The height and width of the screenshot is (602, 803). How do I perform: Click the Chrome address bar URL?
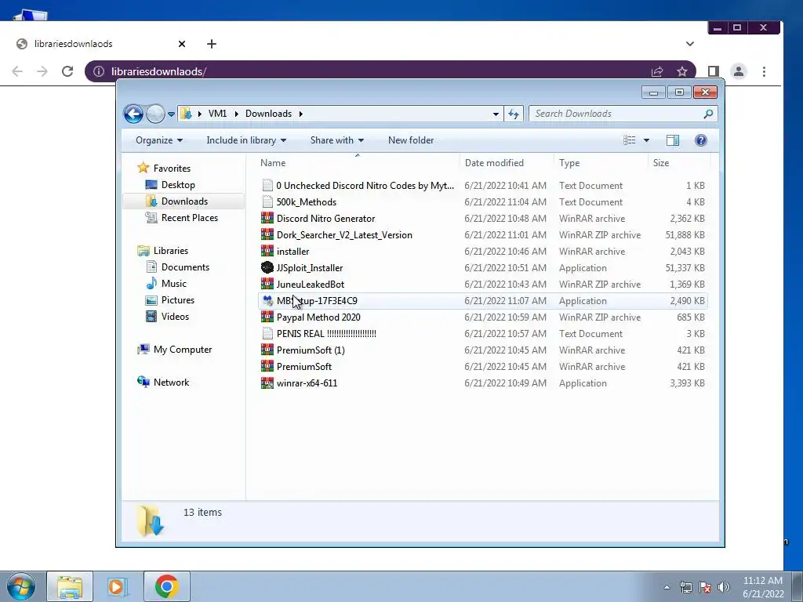click(x=158, y=71)
